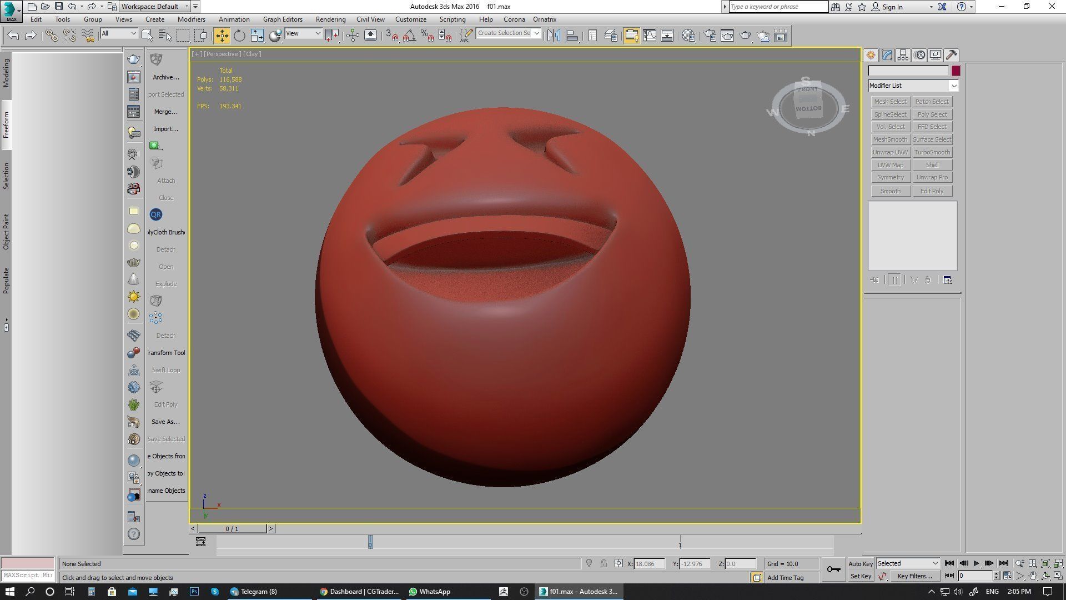Click the Edit Poly modifier button
The height and width of the screenshot is (600, 1066).
(x=932, y=191)
